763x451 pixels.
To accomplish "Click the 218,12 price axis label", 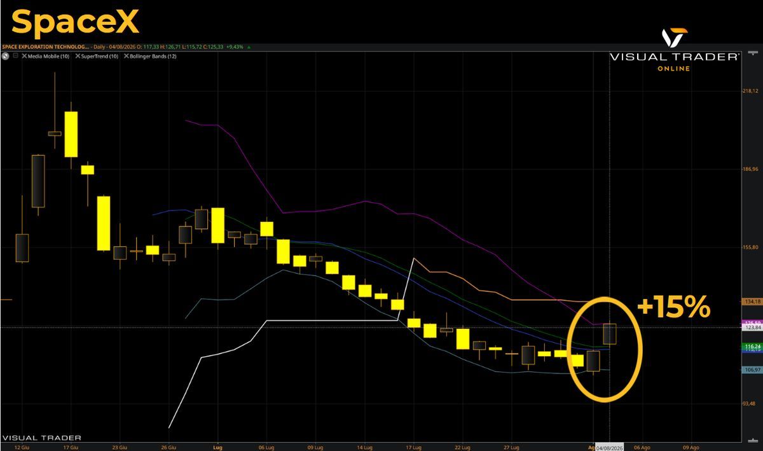I will (751, 91).
